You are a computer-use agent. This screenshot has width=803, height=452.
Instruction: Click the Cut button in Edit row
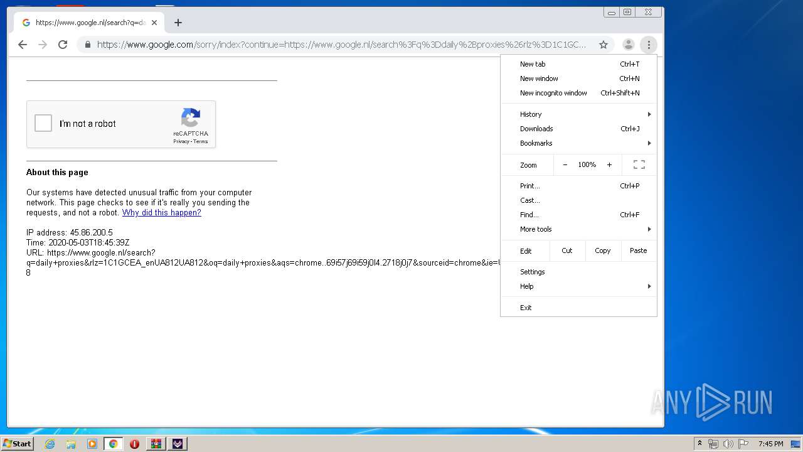click(x=567, y=250)
